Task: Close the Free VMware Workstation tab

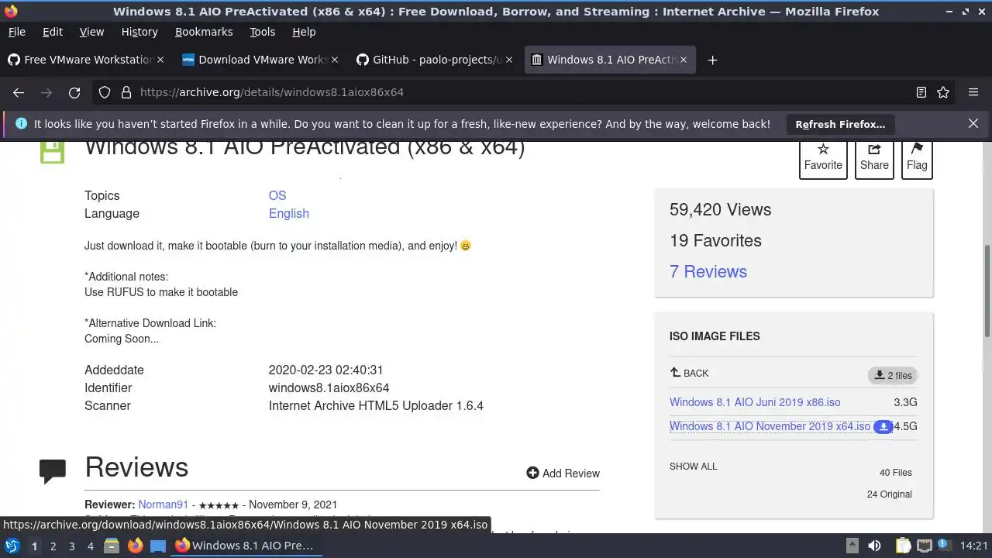Action: click(x=160, y=60)
